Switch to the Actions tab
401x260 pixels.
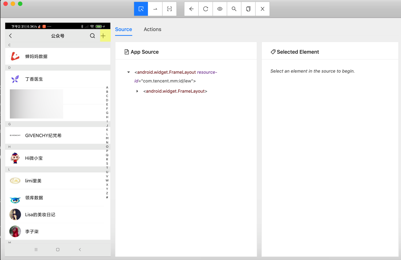pos(152,30)
